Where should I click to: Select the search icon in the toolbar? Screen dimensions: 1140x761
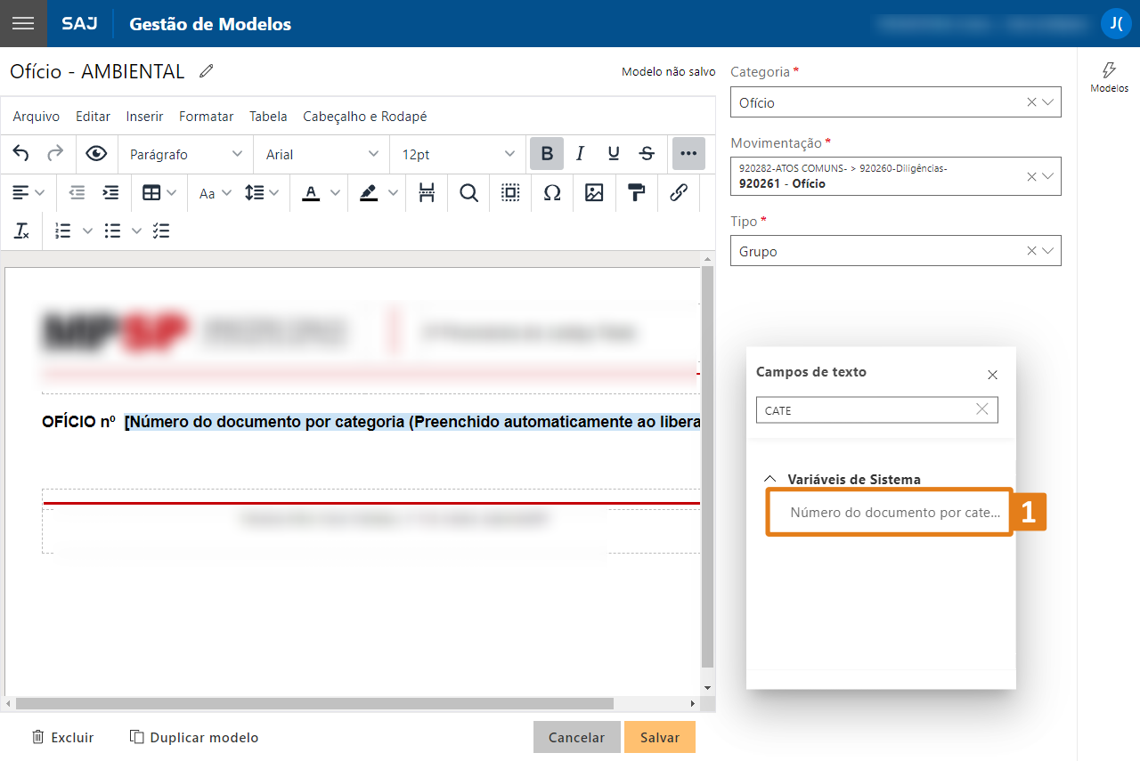coord(468,193)
